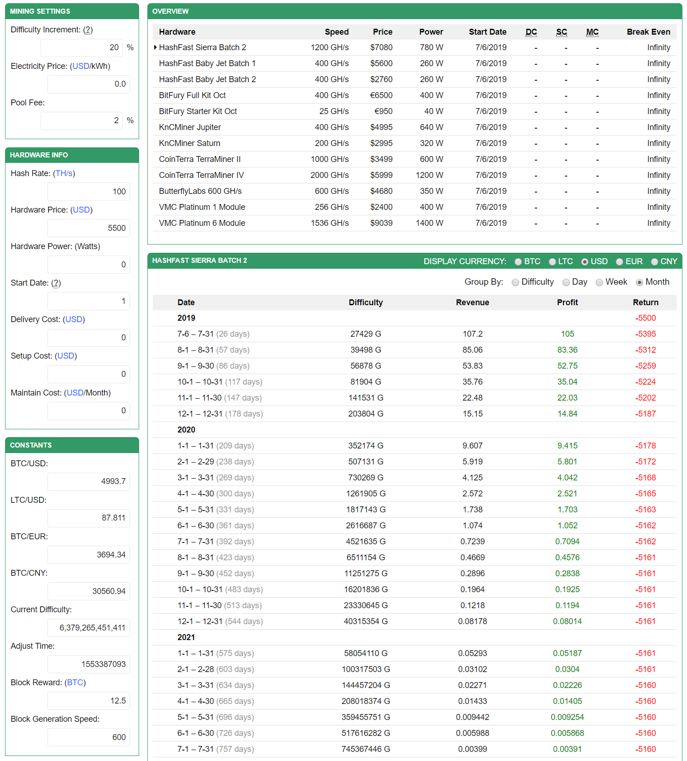
Task: Select the CoinTerra TerraMiner II row
Action: coord(415,159)
